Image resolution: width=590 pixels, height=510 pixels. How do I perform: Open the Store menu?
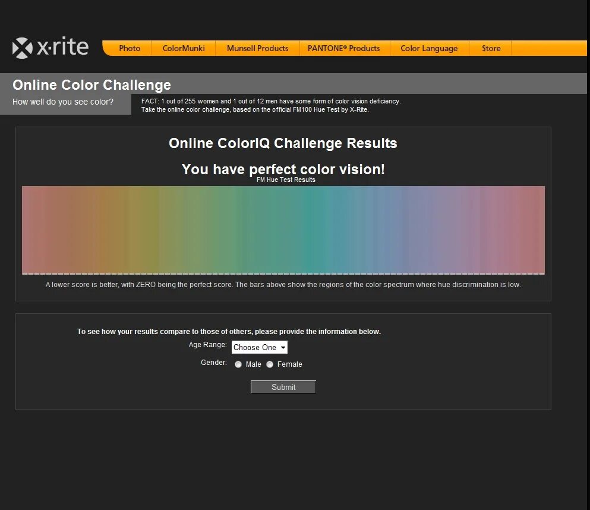(x=491, y=48)
